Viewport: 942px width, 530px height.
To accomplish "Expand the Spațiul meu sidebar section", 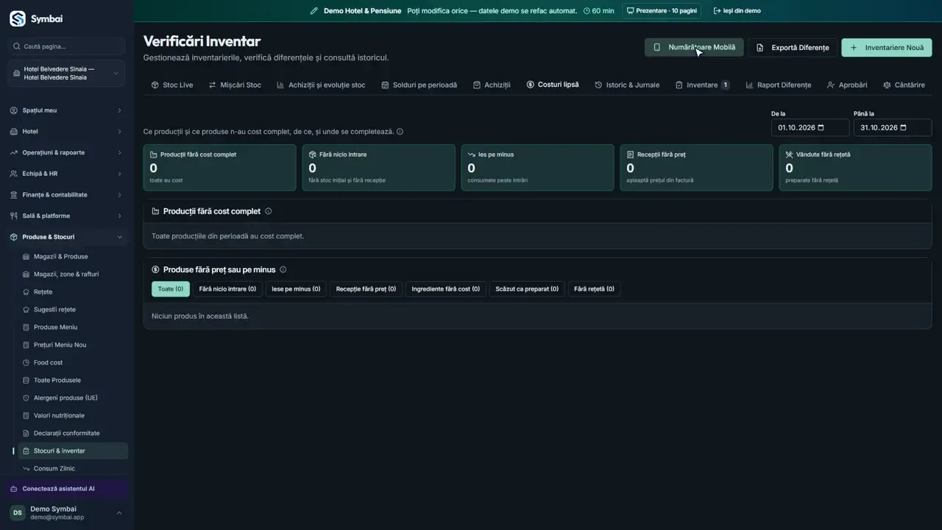I will [66, 110].
